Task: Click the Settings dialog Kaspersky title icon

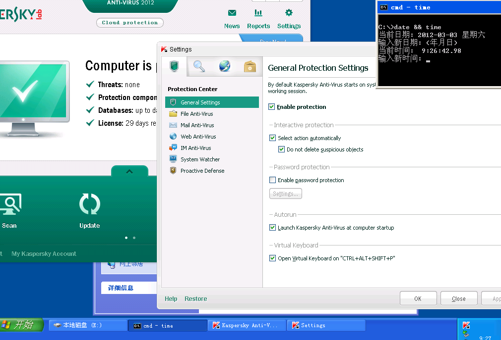Action: pos(164,49)
